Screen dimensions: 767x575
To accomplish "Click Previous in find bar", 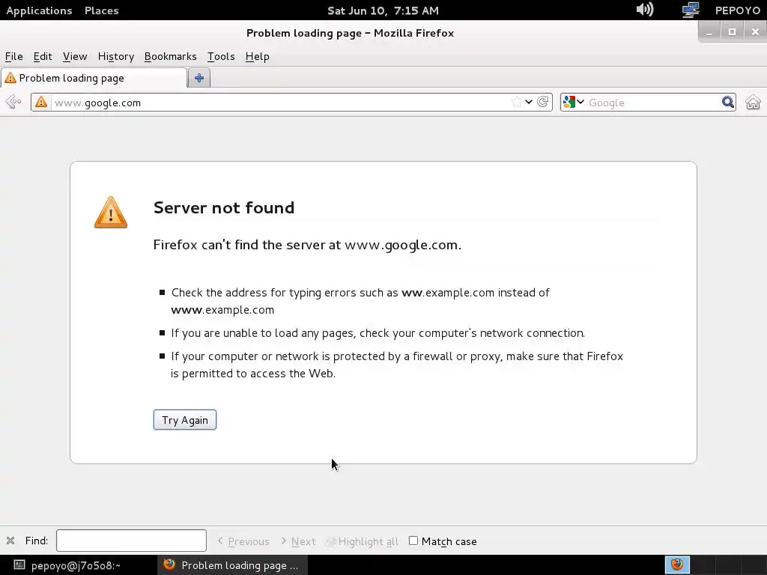I will (x=243, y=541).
